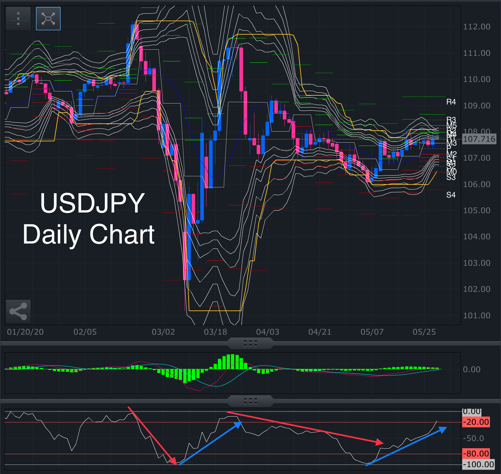Click the 106.00 price axis label
This screenshot has height=474, width=501.
[477, 184]
